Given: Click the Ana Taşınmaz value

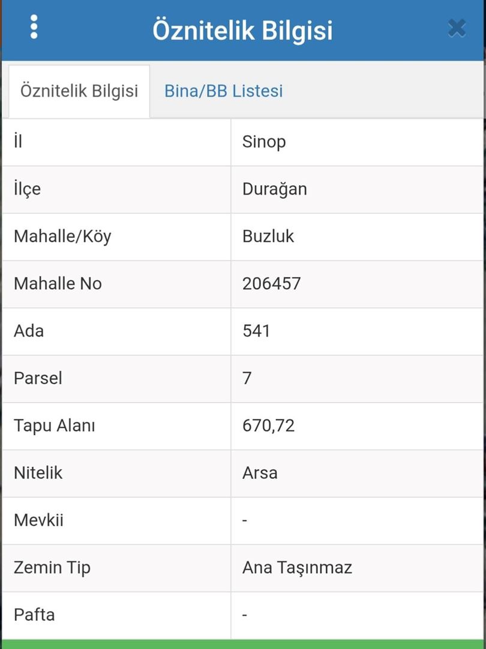Looking at the screenshot, I should pyautogui.click(x=297, y=567).
